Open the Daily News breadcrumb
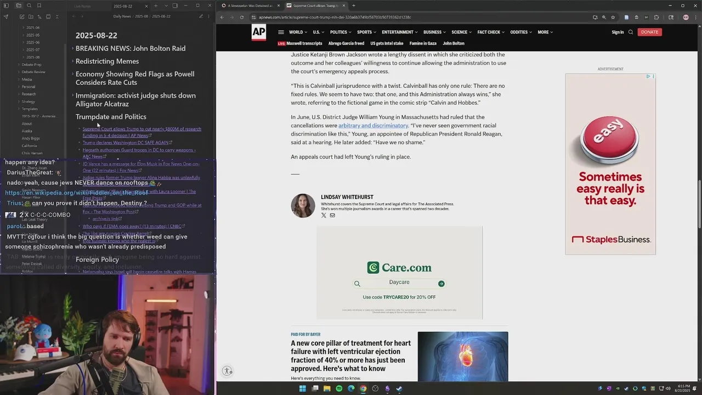 (x=122, y=16)
